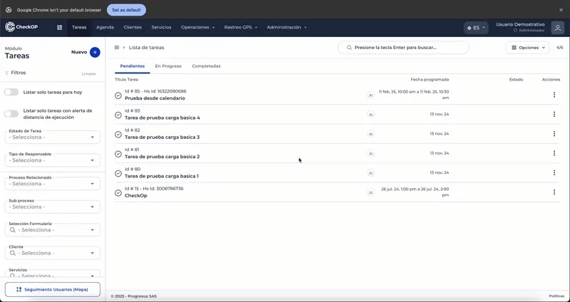570x302 pixels.
Task: Open Agenda in the navbar
Action: 105,27
